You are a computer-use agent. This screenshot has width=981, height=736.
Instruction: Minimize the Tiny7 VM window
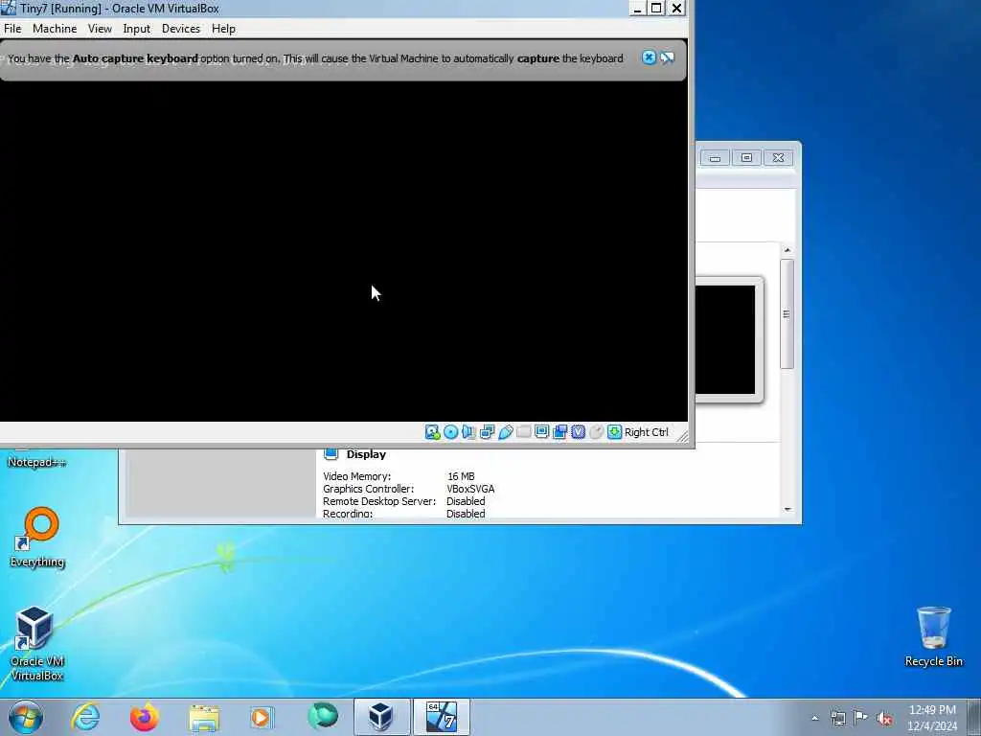(637, 8)
